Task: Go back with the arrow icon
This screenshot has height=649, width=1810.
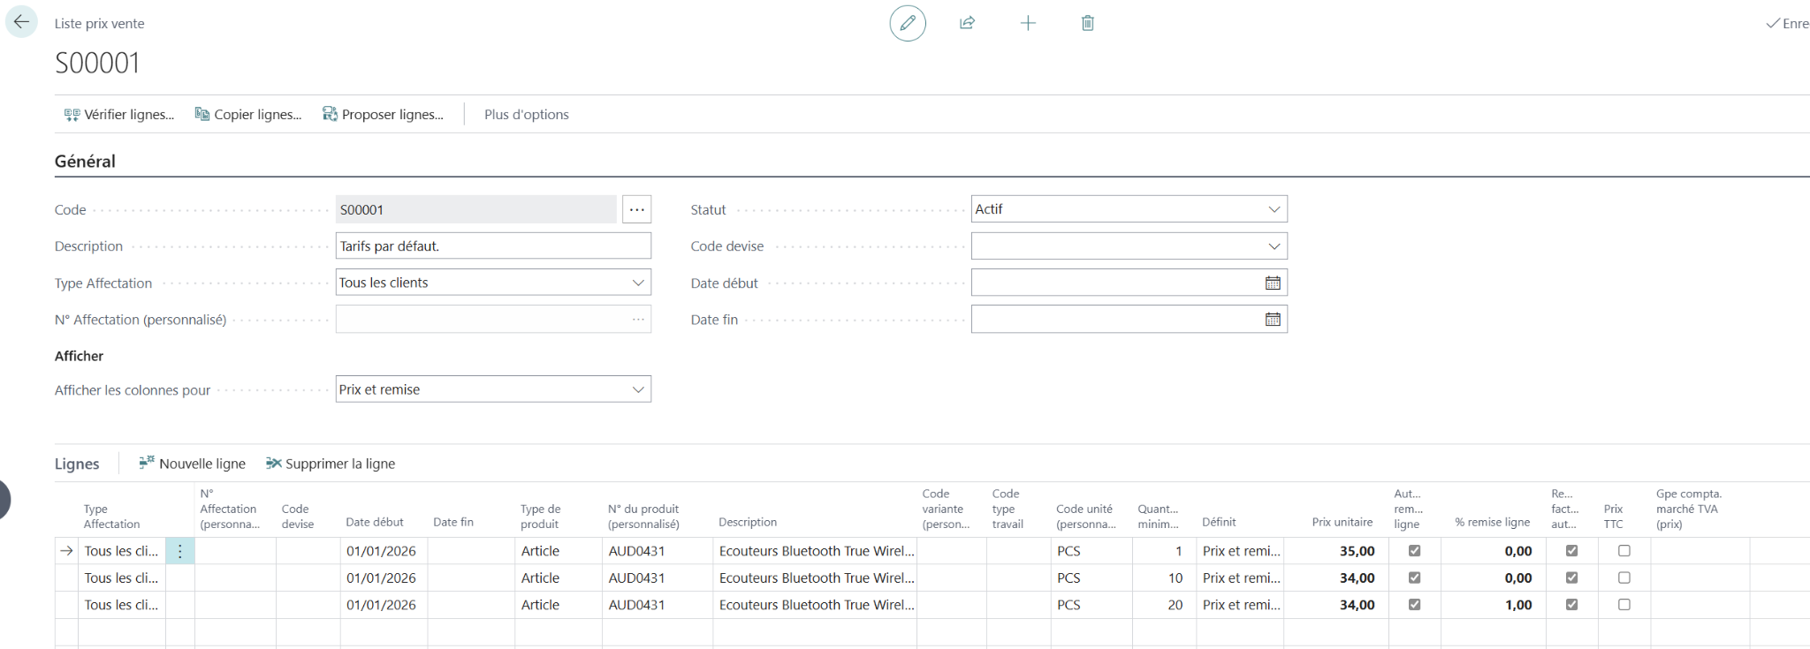Action: [21, 22]
